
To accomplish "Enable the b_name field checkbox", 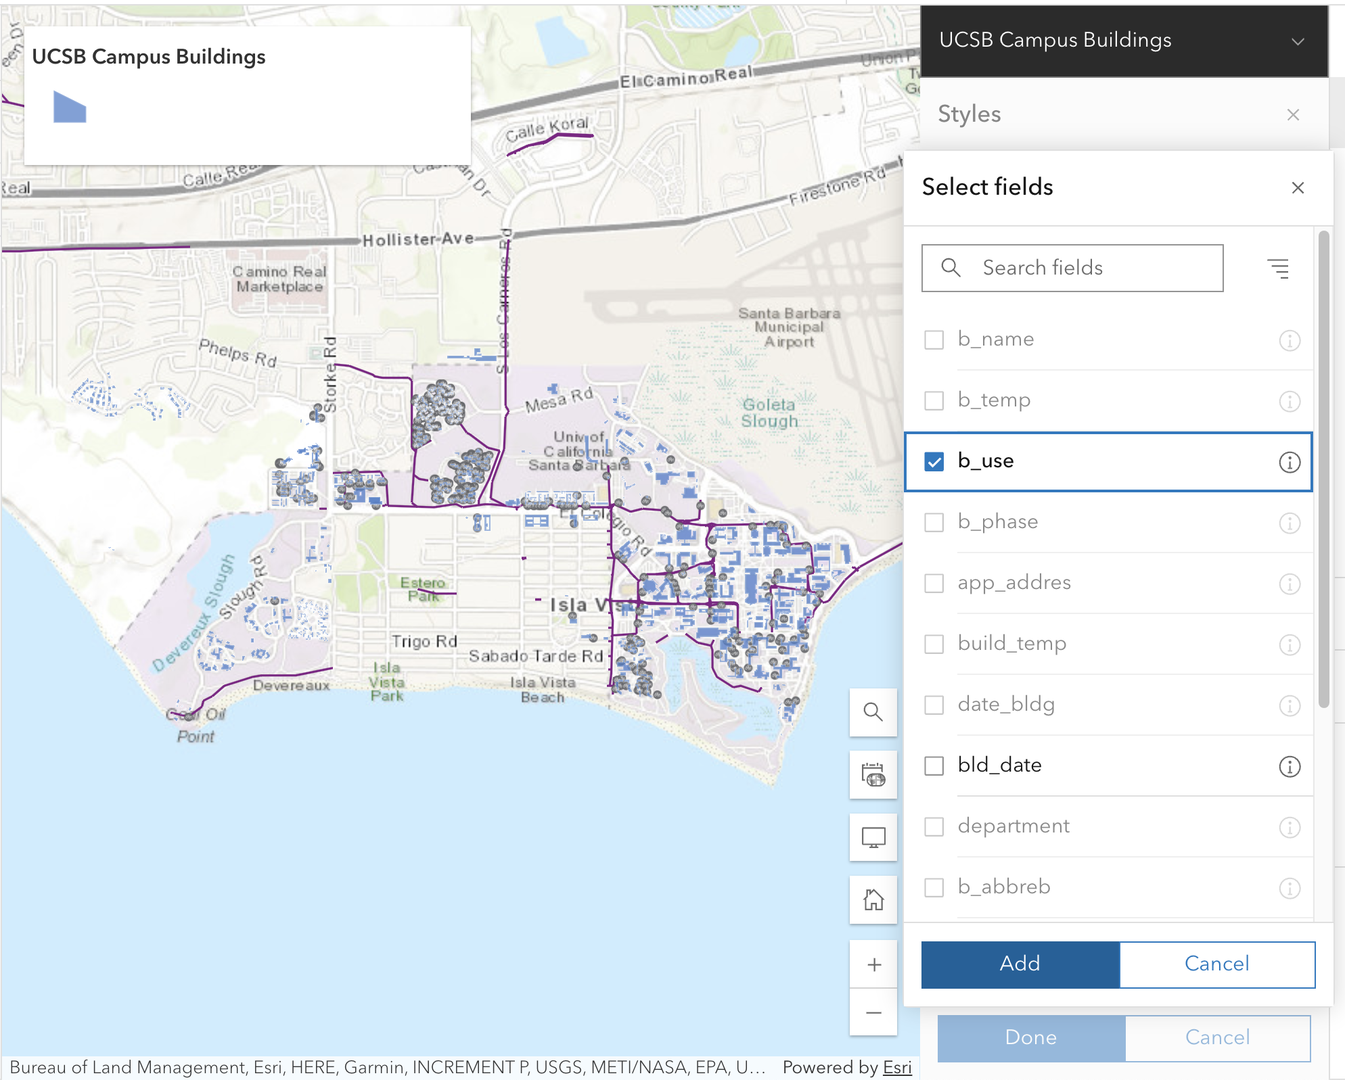I will point(934,339).
